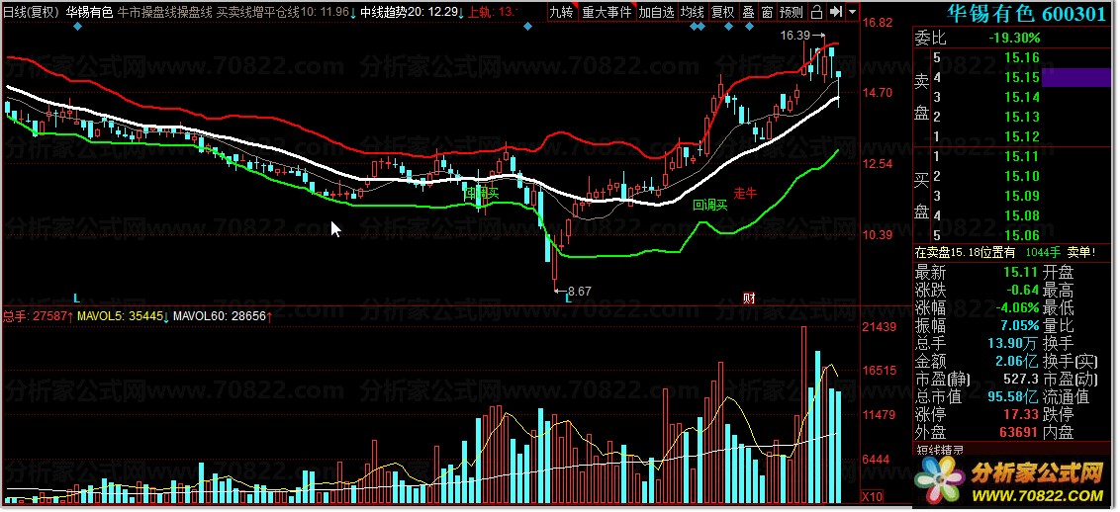Viewport: 1120px width, 512px height.
Task: Toggle the 复权 adjustment button
Action: pyautogui.click(x=723, y=12)
